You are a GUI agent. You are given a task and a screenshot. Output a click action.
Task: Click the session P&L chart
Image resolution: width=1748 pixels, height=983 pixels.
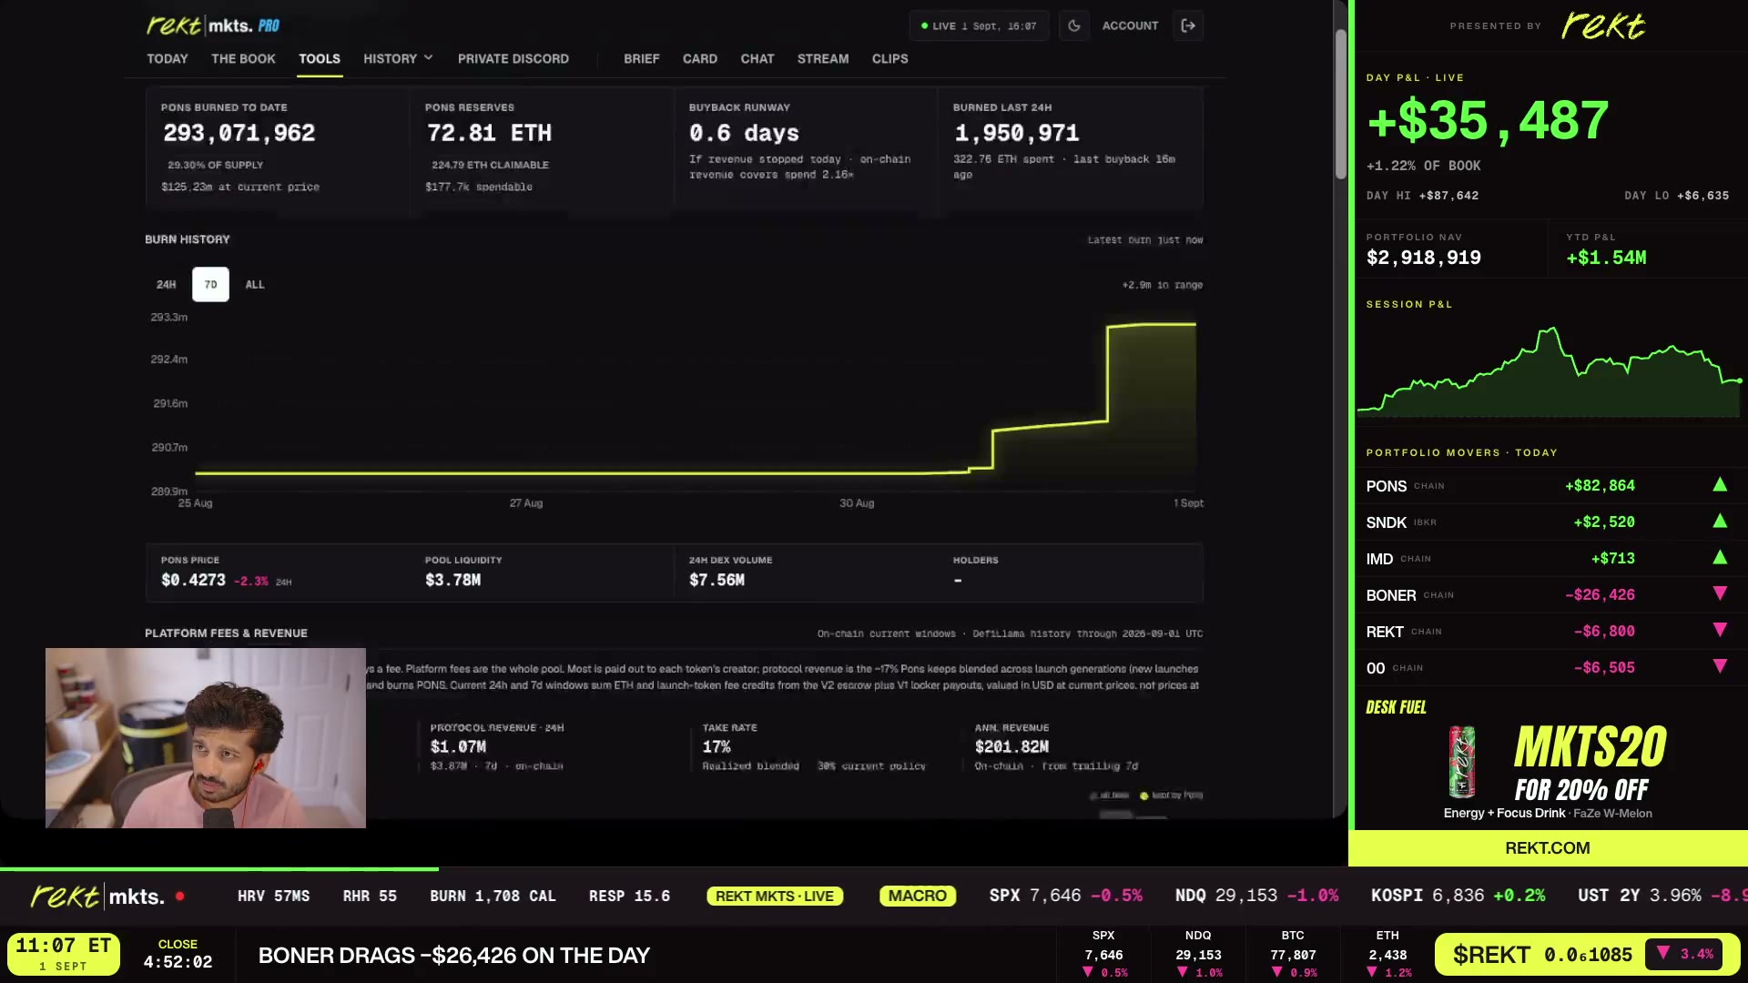point(1549,371)
